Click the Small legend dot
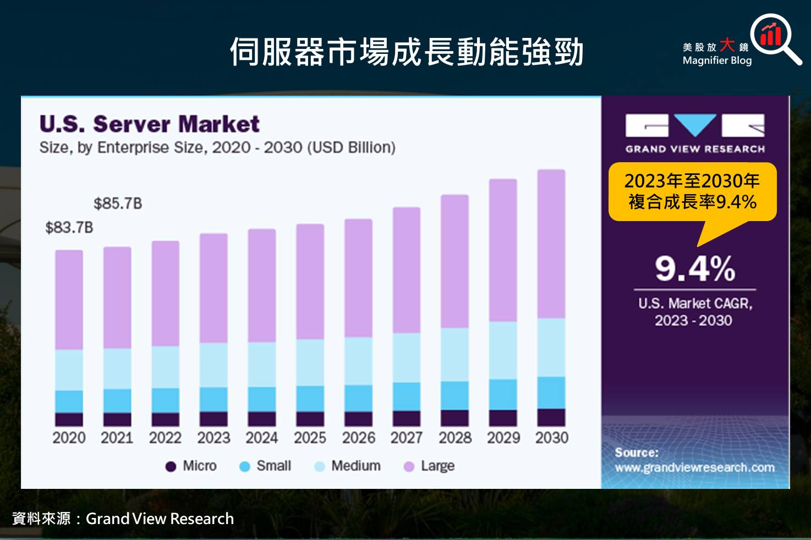This screenshot has width=811, height=540. (245, 466)
